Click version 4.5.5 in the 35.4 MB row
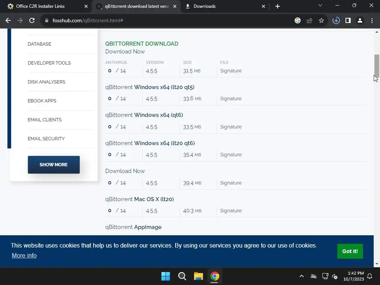Screen dimensions: 380x285 [152, 155]
